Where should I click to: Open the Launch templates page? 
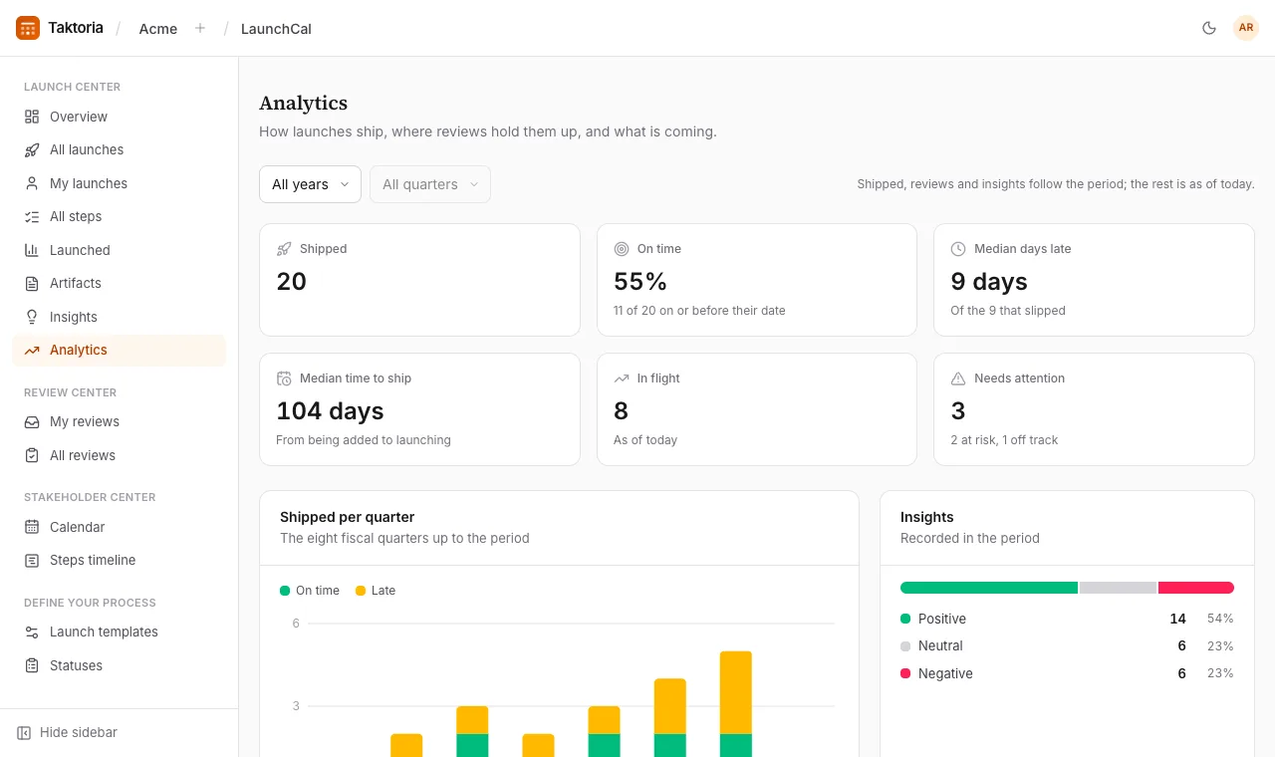(x=120, y=631)
